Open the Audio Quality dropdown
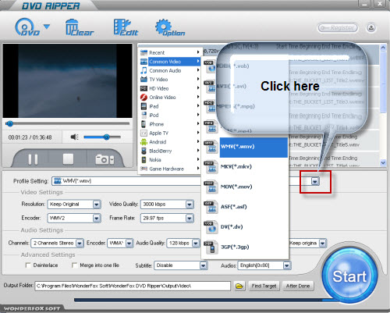This screenshot has height=313, width=390. [x=196, y=244]
